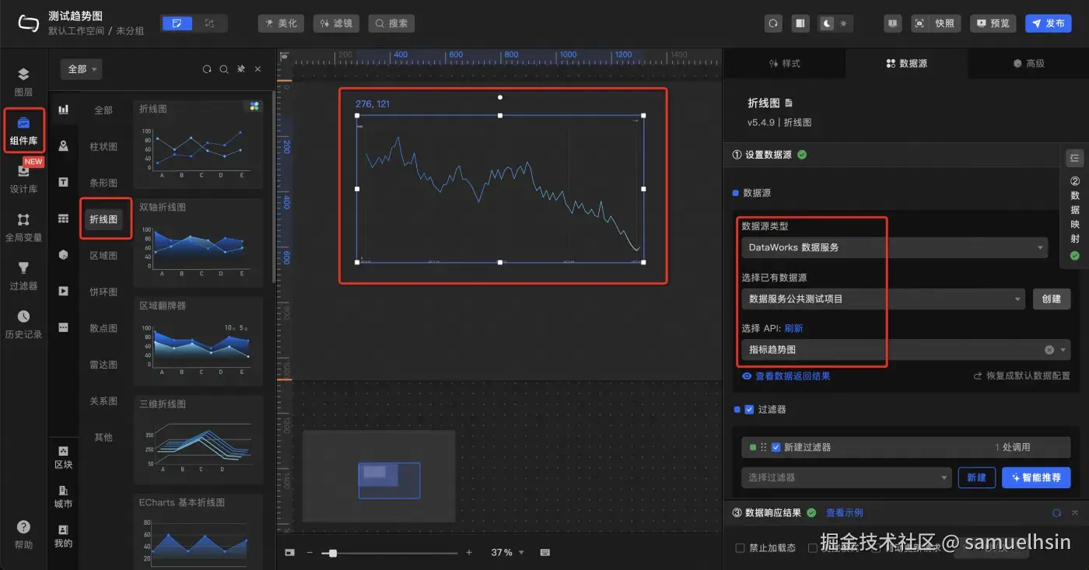
Task: Open 数据源类型 DataWorks dropdown
Action: (x=894, y=247)
